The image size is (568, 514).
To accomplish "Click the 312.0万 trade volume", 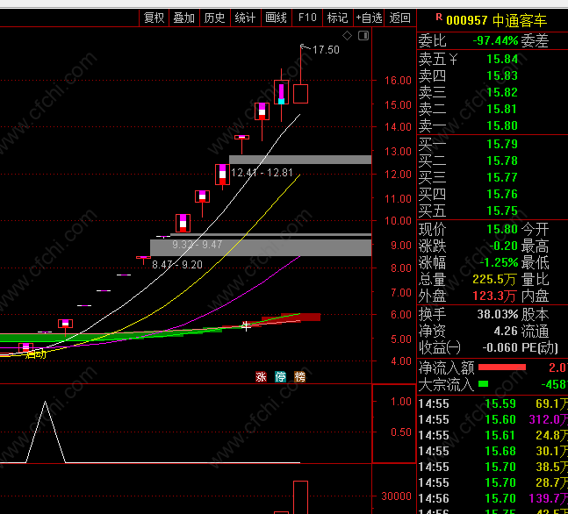I will [548, 419].
